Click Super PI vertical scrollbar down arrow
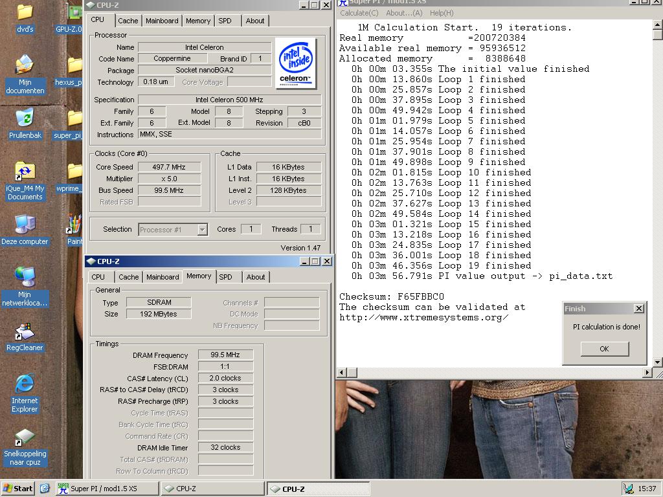Viewport: 663px width, 497px height. (658, 362)
